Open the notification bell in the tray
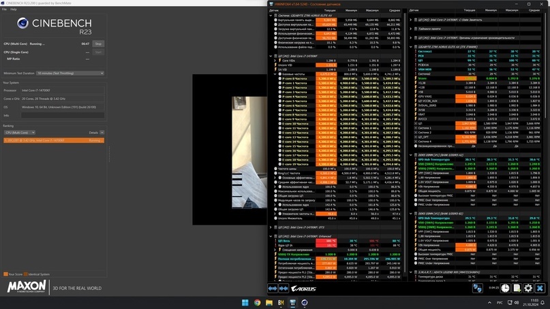 click(543, 302)
